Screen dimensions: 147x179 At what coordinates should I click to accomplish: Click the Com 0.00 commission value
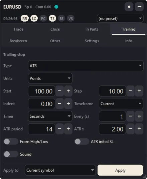point(43,7)
